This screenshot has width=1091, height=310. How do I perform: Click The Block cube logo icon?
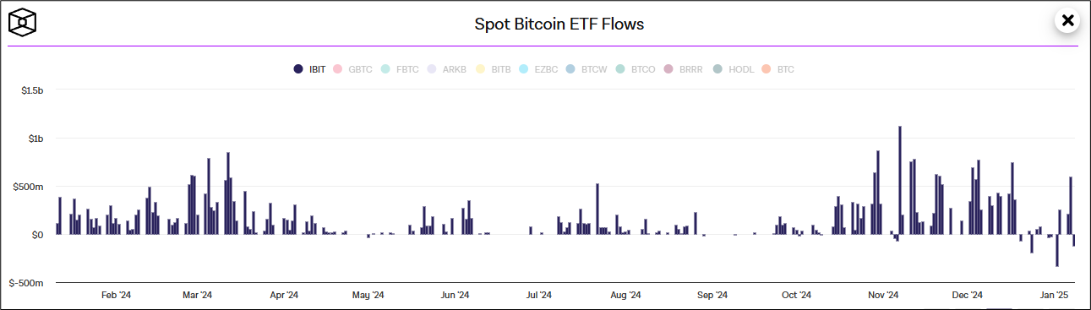click(x=24, y=23)
